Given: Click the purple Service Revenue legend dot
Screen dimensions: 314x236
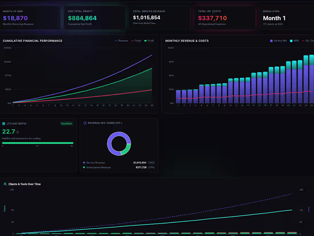Looking at the screenshot, I should point(84,163).
